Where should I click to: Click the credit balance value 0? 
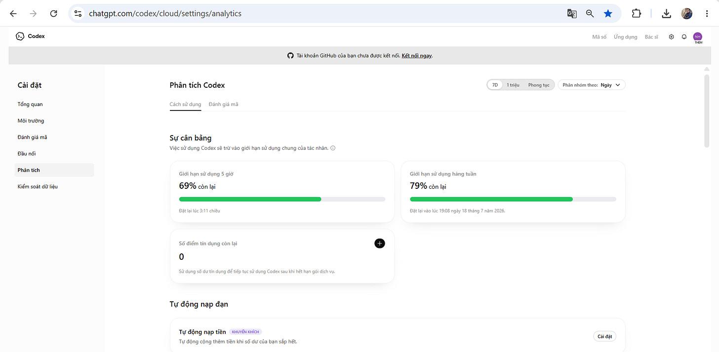(181, 257)
